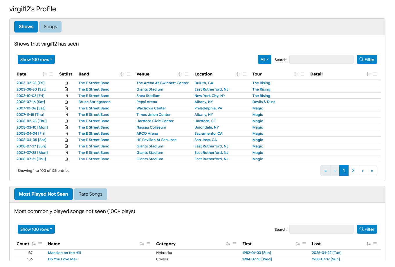Image resolution: width=395 pixels, height=267 pixels.
Task: Go to page 2 of shows
Action: (x=353, y=171)
